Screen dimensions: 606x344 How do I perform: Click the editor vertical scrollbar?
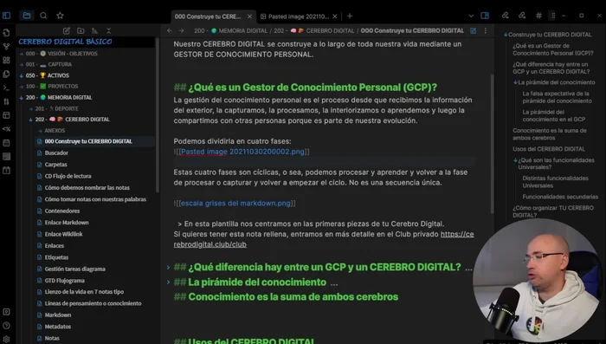pyautogui.click(x=492, y=143)
